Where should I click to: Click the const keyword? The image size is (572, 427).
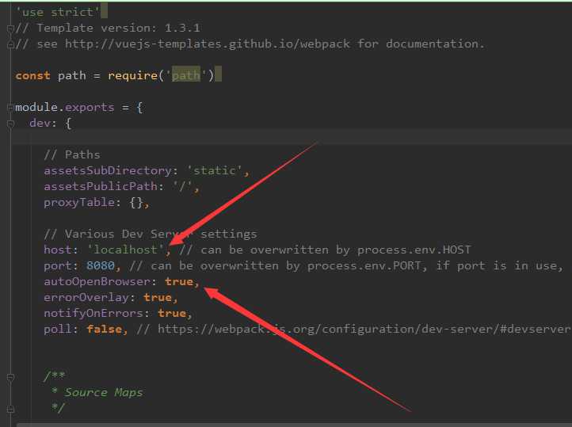click(x=32, y=75)
